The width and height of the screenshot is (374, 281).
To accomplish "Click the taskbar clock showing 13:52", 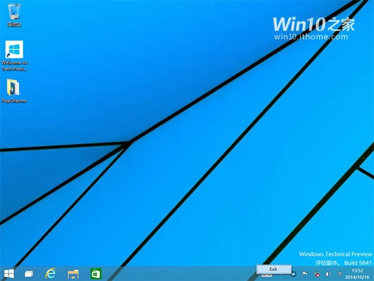I will [x=356, y=270].
